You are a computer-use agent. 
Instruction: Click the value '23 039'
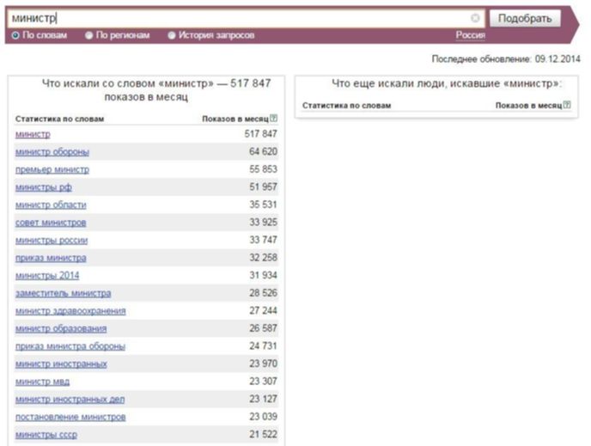click(263, 417)
